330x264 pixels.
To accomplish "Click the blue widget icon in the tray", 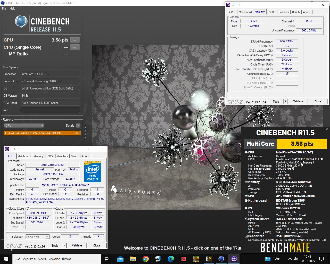I will (x=268, y=259).
